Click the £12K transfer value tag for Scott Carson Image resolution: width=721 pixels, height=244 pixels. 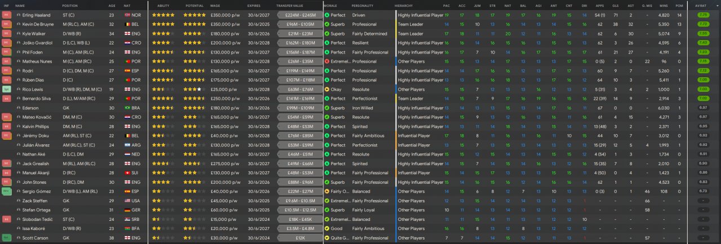300,238
